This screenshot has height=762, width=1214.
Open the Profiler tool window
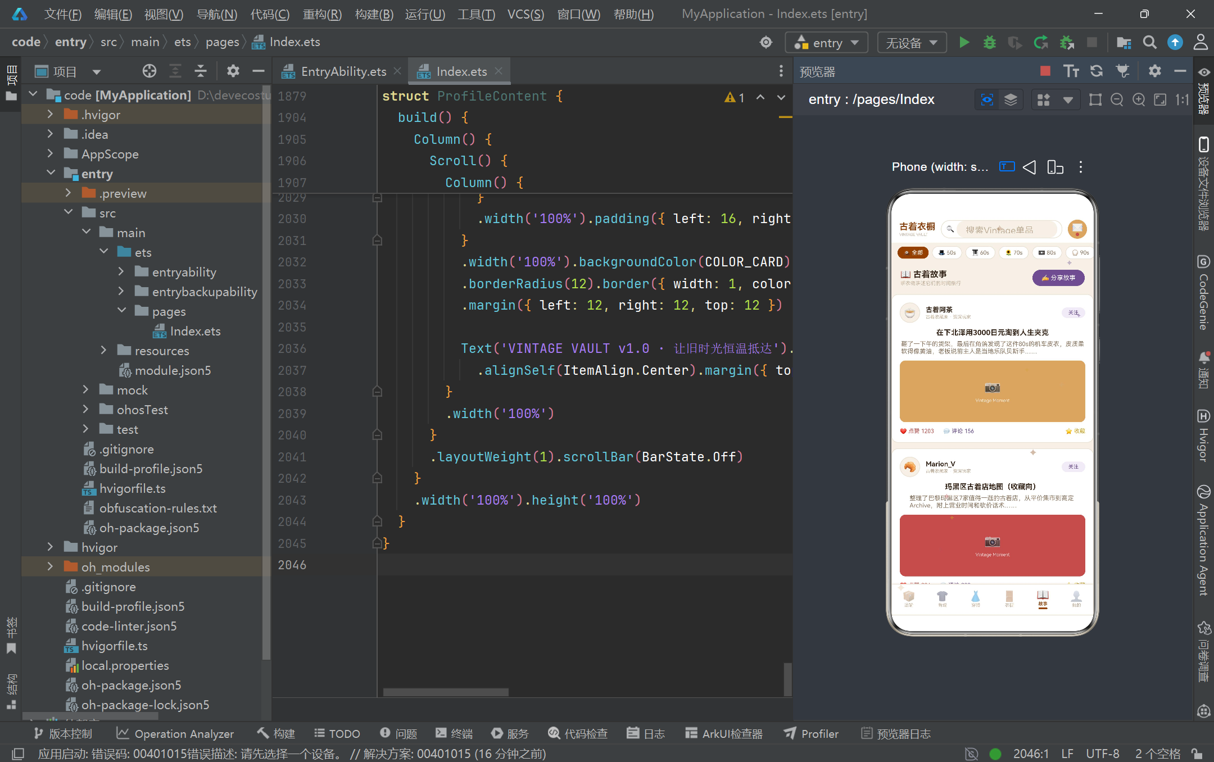click(812, 733)
